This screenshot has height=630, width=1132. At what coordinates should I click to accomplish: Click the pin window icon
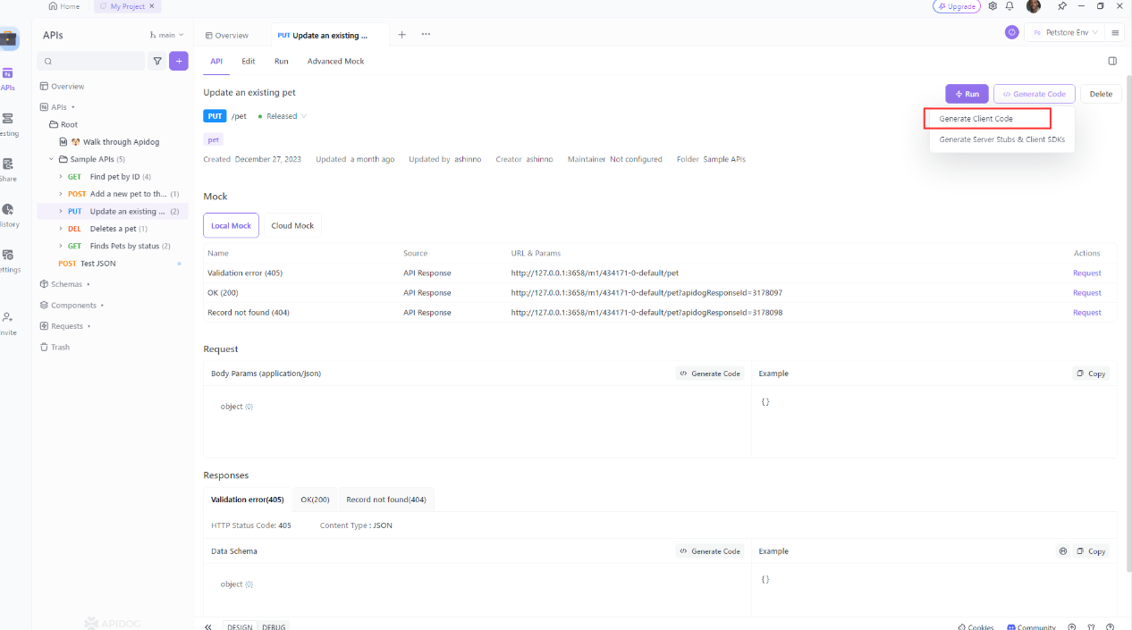point(1062,6)
